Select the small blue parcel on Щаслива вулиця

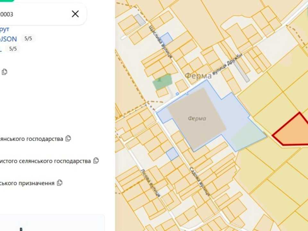click(x=166, y=38)
